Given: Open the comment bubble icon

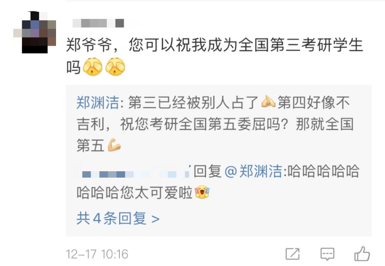Looking at the screenshot, I should click(327, 254).
